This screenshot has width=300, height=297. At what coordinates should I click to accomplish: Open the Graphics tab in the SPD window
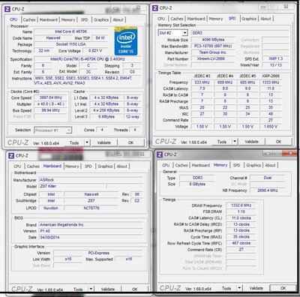249,19
